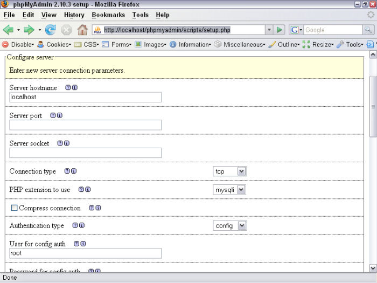The image size is (377, 283).
Task: Open the Information developer toolbar menu
Action: pyautogui.click(x=190, y=45)
